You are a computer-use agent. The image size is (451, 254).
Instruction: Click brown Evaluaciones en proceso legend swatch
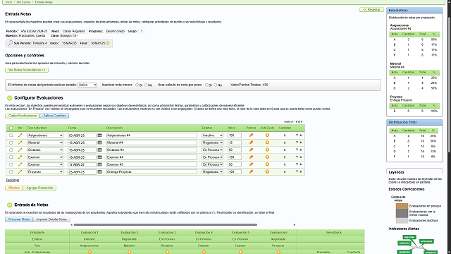(x=402, y=206)
